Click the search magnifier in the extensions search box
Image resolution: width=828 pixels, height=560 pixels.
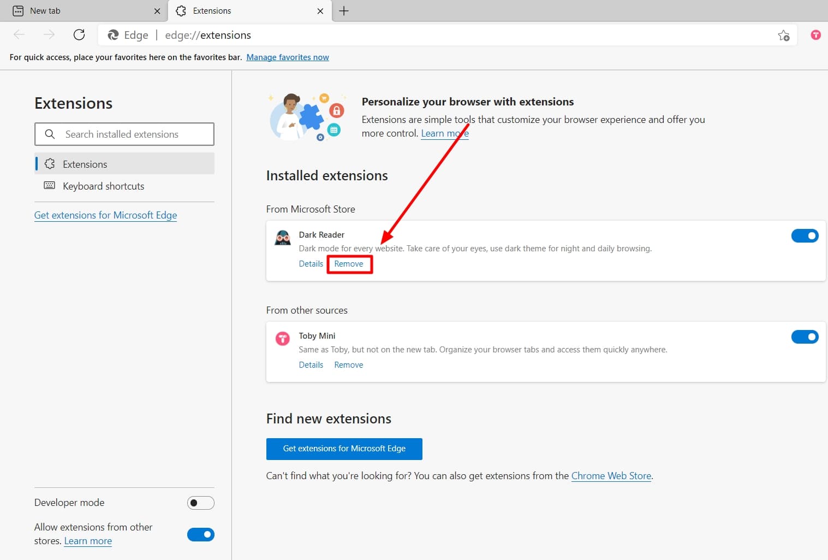click(50, 134)
